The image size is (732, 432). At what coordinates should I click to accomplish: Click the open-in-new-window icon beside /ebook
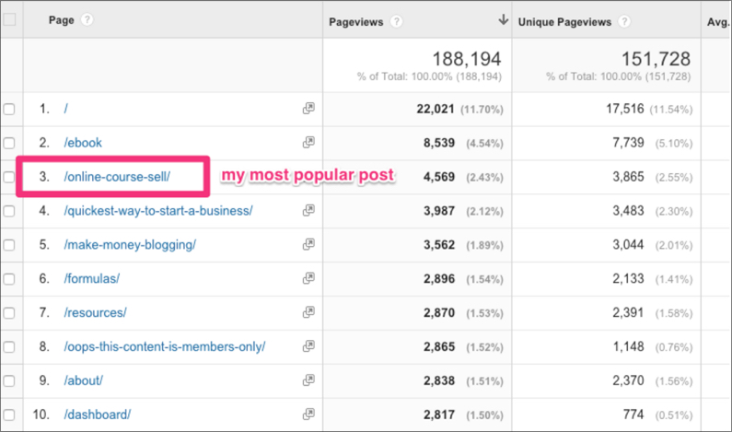click(x=308, y=143)
